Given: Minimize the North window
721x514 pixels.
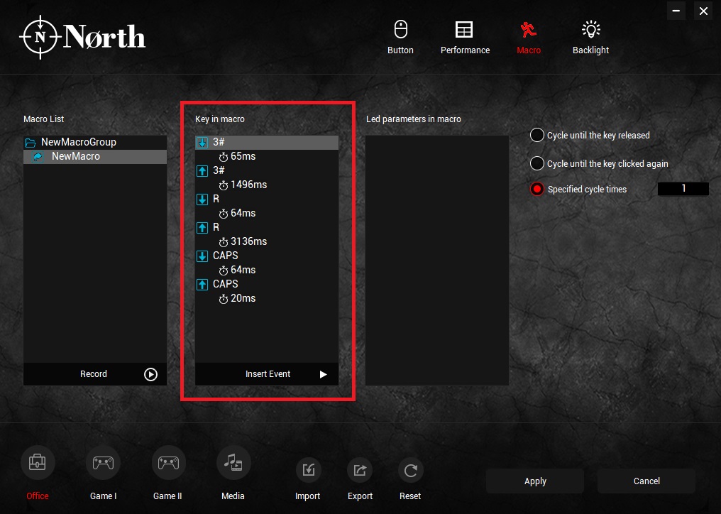Looking at the screenshot, I should (676, 11).
